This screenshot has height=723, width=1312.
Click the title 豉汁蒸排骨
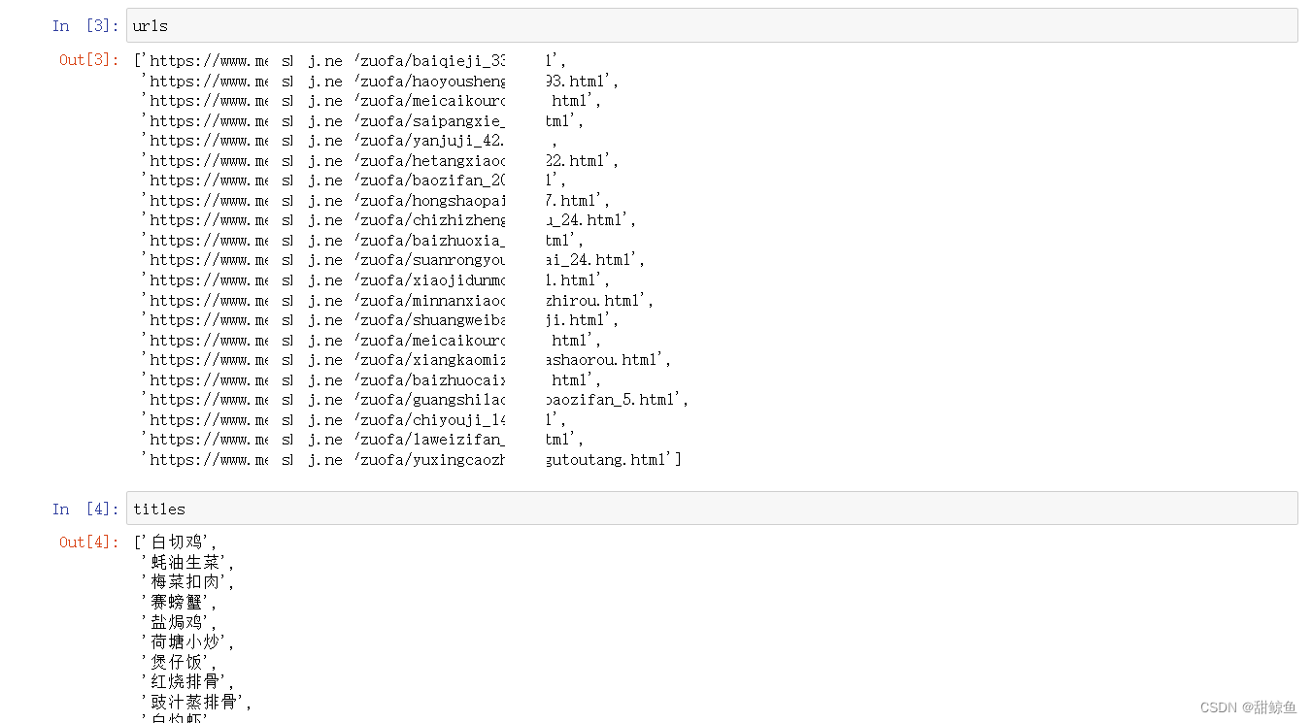[x=196, y=702]
